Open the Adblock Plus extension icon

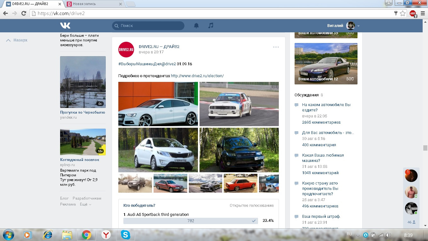[413, 13]
